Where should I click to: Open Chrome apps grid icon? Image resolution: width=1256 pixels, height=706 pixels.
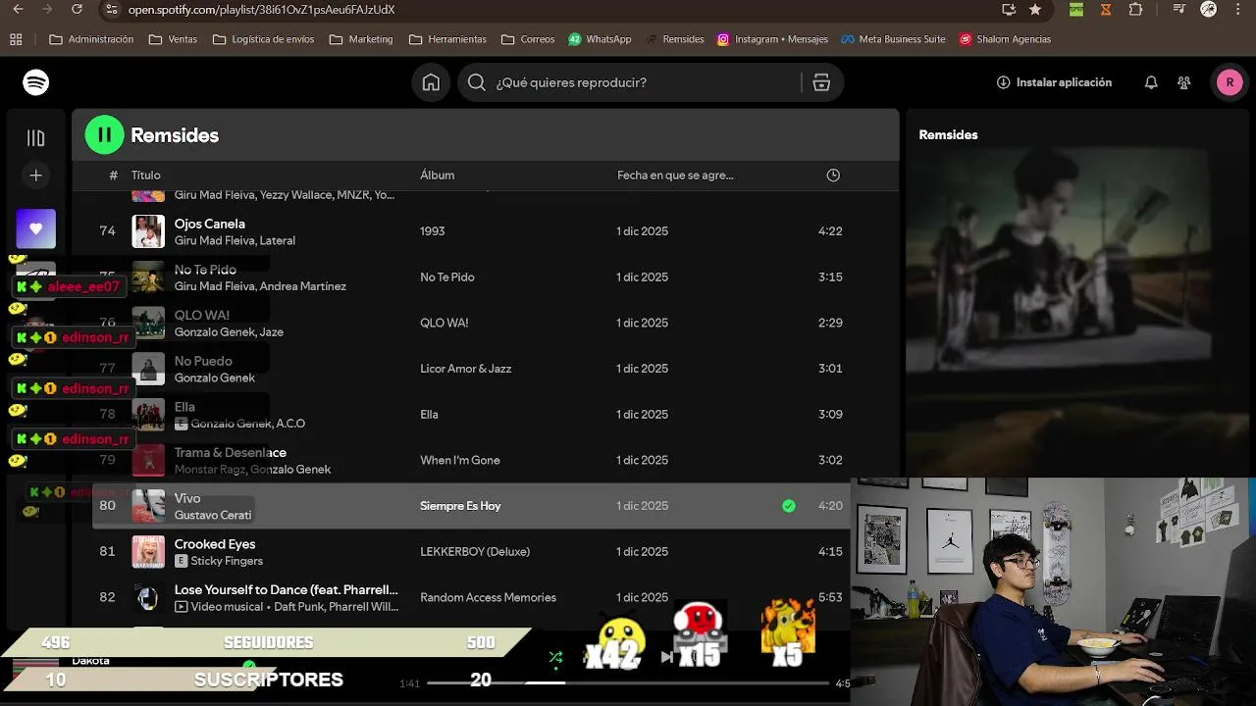click(16, 39)
